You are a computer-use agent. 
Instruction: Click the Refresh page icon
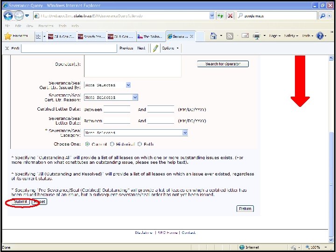220,16
